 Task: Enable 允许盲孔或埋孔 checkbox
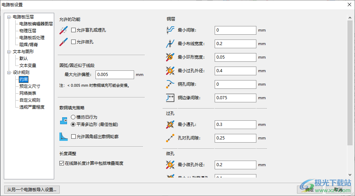coord(73,30)
